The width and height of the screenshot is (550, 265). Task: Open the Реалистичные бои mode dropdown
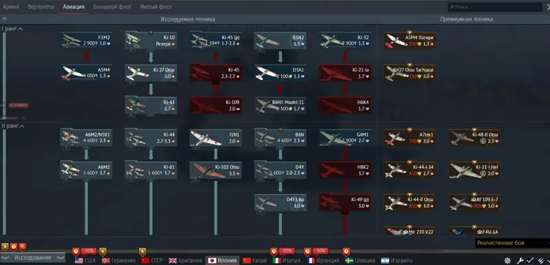[512, 243]
